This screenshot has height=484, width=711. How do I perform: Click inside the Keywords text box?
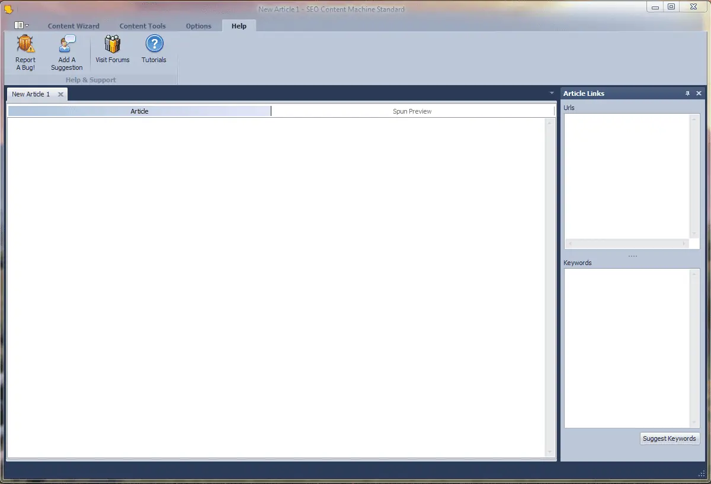coord(627,348)
